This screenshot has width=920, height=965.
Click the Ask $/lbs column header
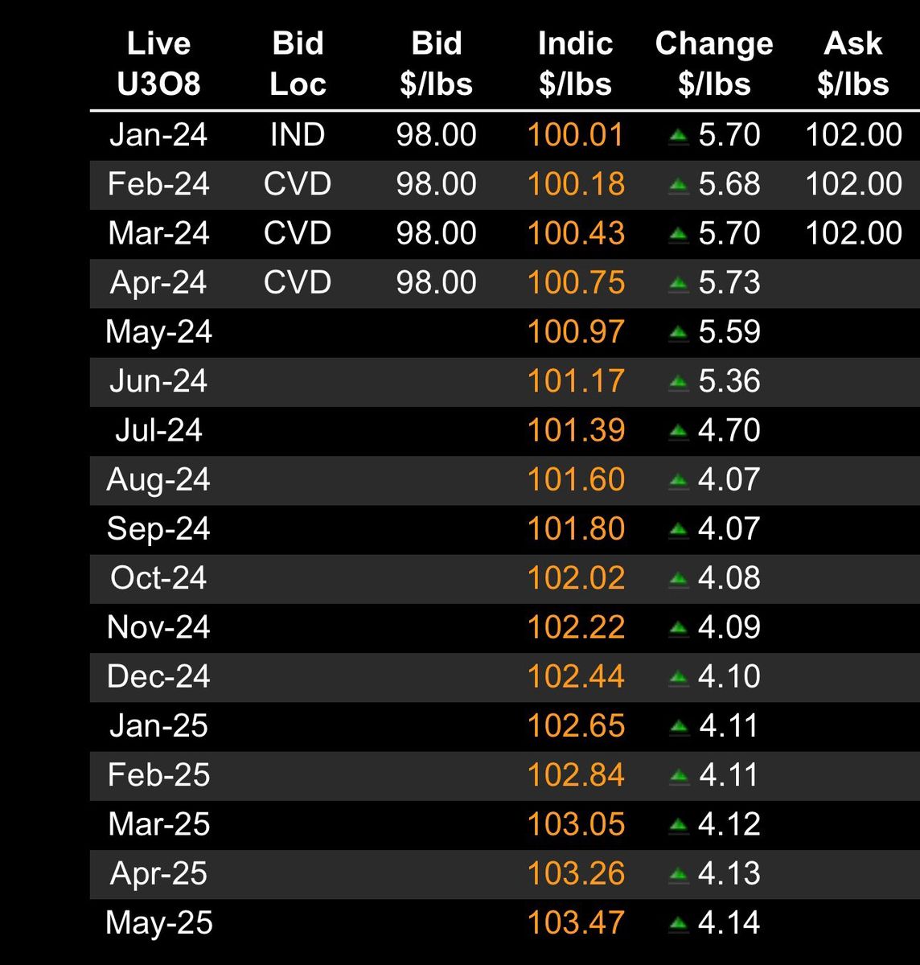(x=853, y=64)
